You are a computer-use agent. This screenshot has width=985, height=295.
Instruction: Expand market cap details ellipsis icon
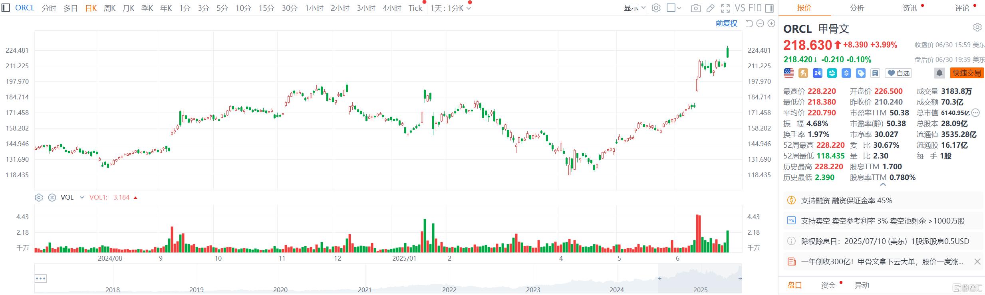pyautogui.click(x=975, y=113)
